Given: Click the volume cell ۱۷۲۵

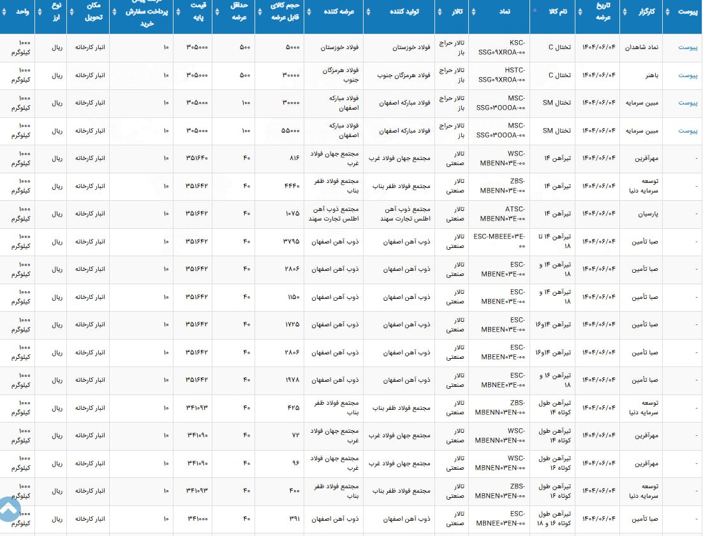Looking at the screenshot, I should 292,324.
